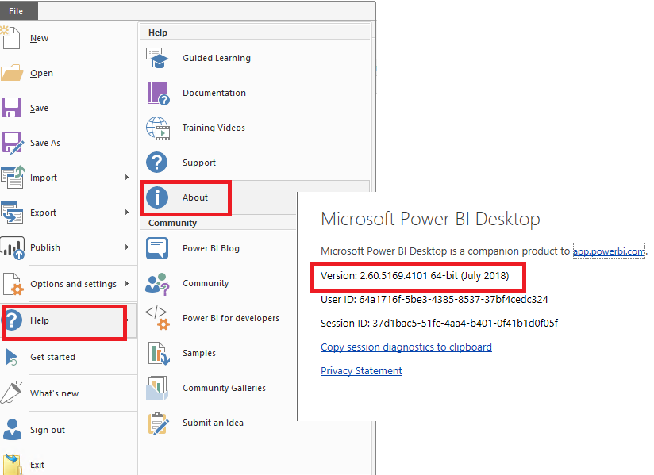Expand the Options and settings arrow
This screenshot has width=654, height=475.
[x=127, y=284]
